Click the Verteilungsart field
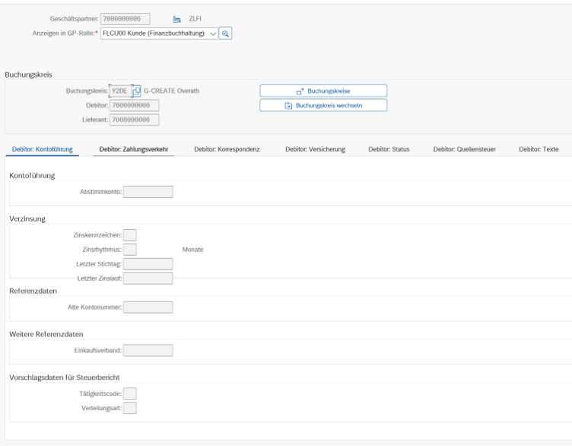Image resolution: width=572 pixels, height=446 pixels. tap(130, 408)
